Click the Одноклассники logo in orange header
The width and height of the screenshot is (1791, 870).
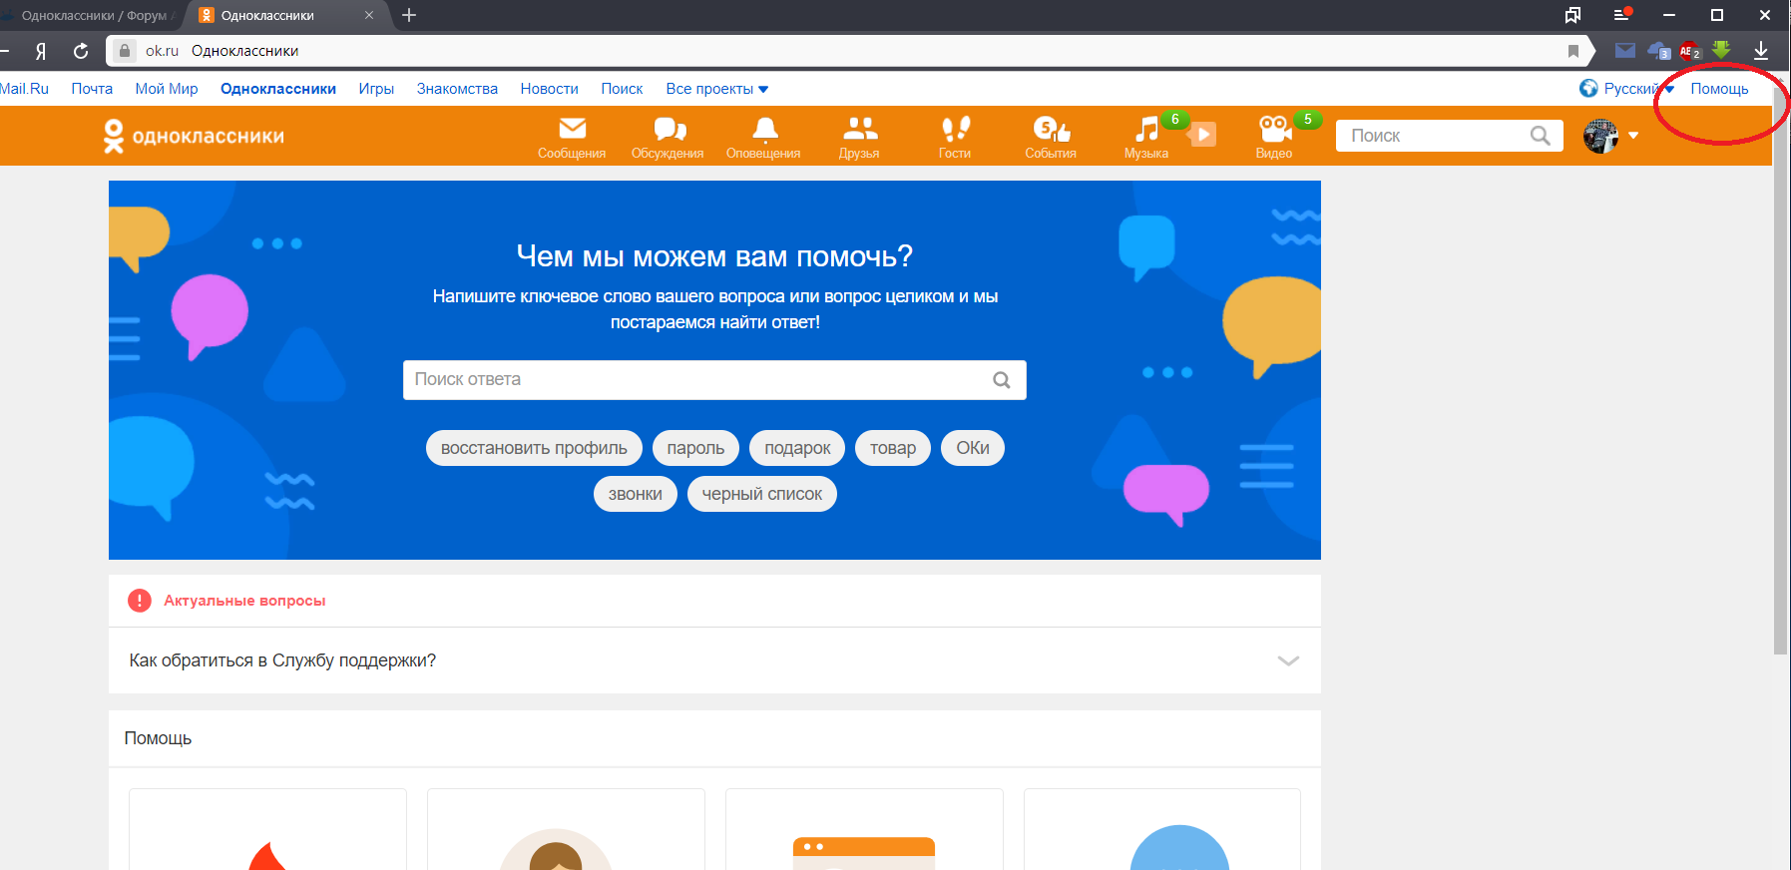tap(194, 136)
